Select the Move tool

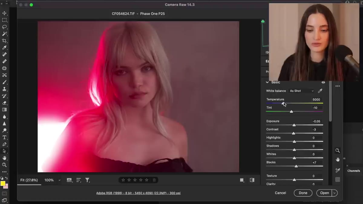[x=5, y=13]
